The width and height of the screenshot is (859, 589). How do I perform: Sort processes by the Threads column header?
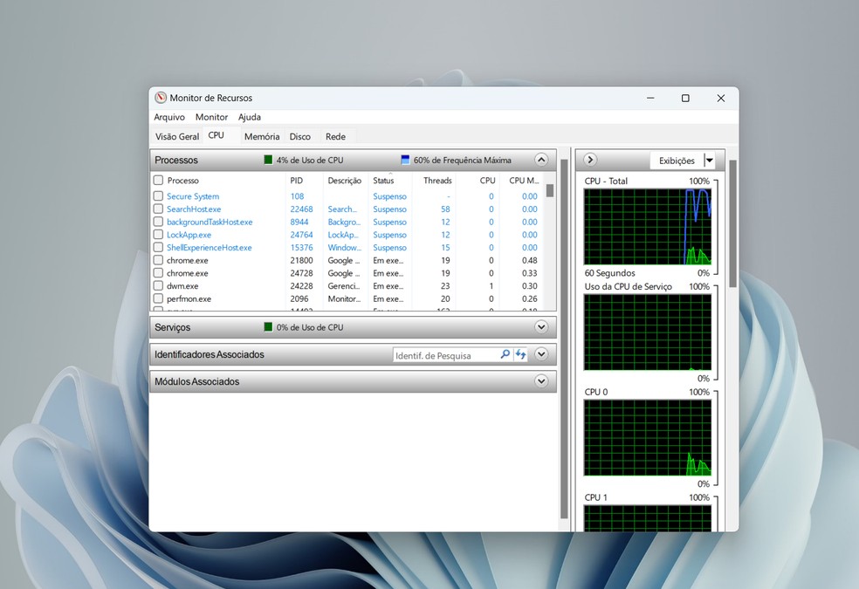coord(437,181)
